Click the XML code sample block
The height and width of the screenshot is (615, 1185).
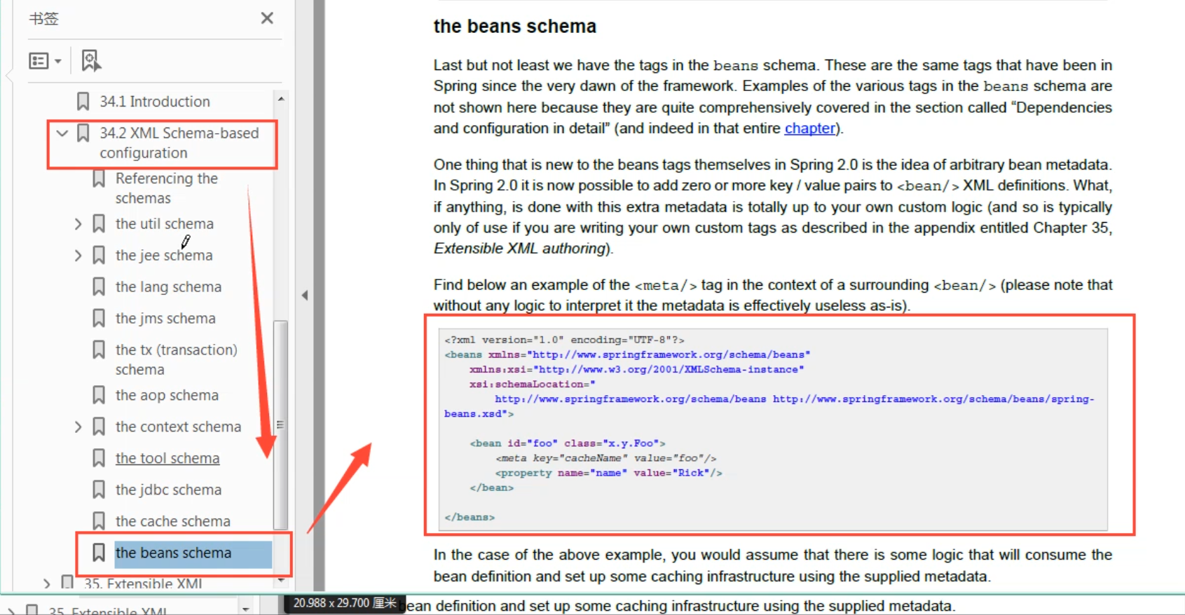tap(773, 429)
